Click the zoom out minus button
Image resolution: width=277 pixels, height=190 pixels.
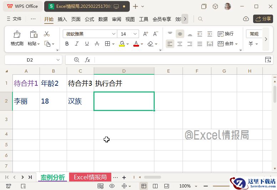(206, 186)
